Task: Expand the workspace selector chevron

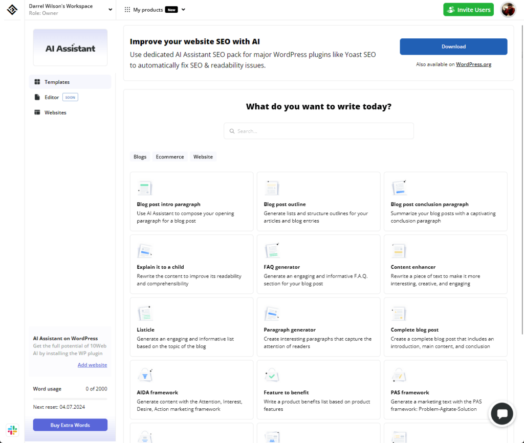Action: (111, 10)
